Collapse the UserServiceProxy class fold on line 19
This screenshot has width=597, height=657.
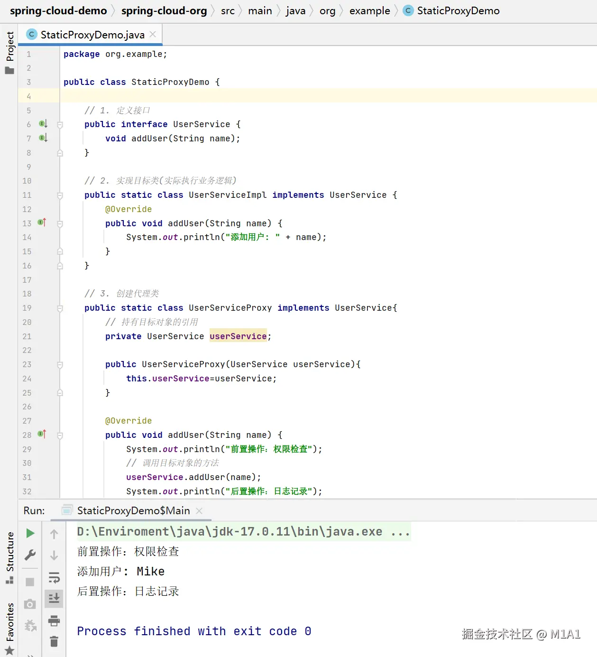(60, 308)
